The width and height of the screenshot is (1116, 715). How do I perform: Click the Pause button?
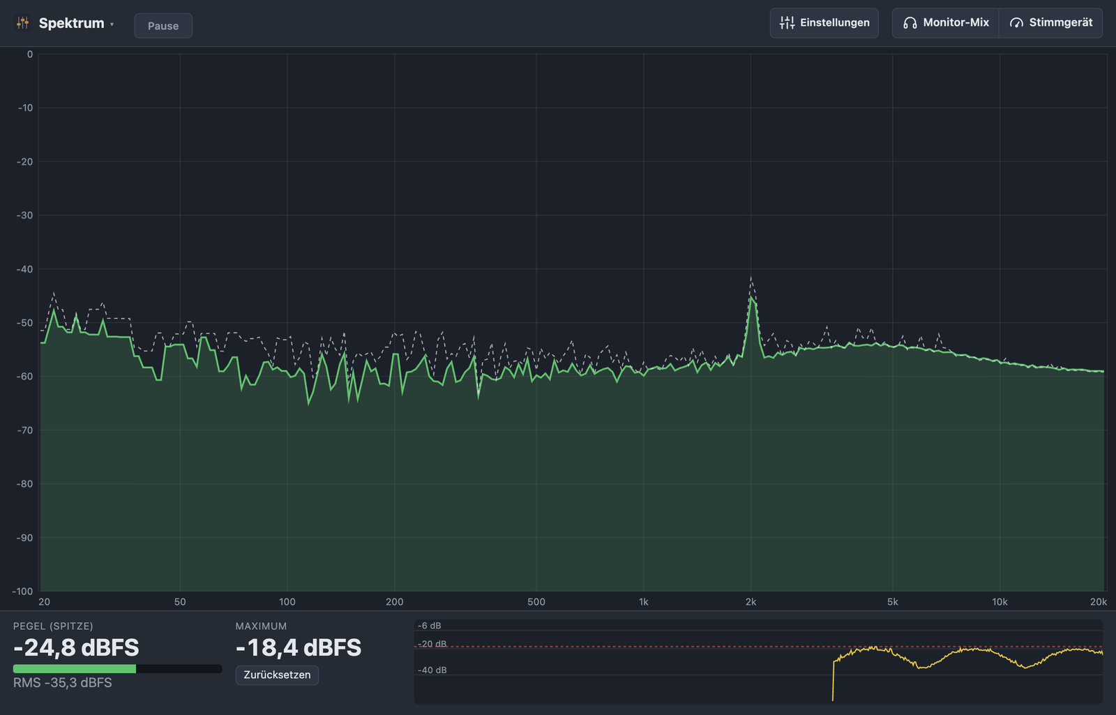pos(163,26)
